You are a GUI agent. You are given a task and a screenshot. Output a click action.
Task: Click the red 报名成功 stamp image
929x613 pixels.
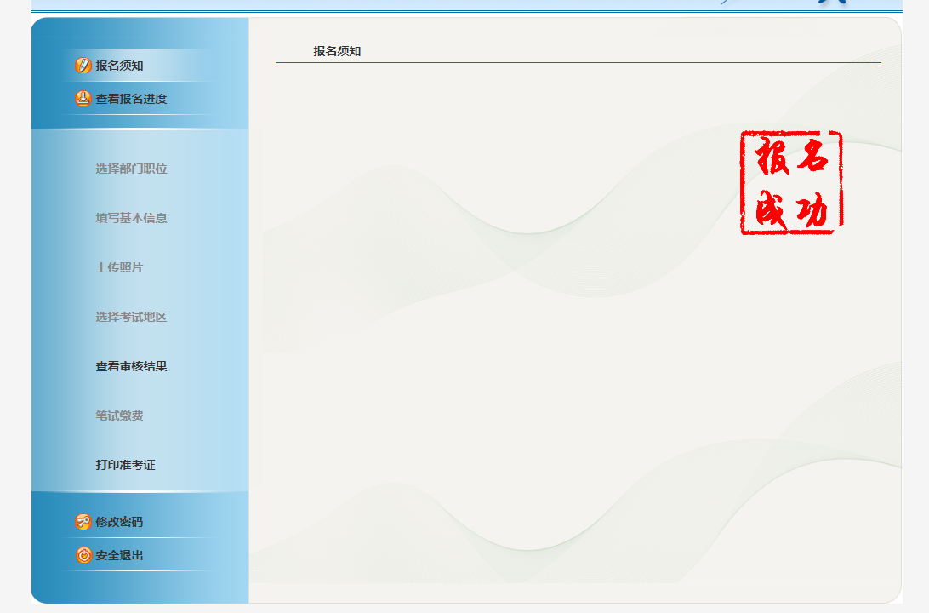coord(791,182)
